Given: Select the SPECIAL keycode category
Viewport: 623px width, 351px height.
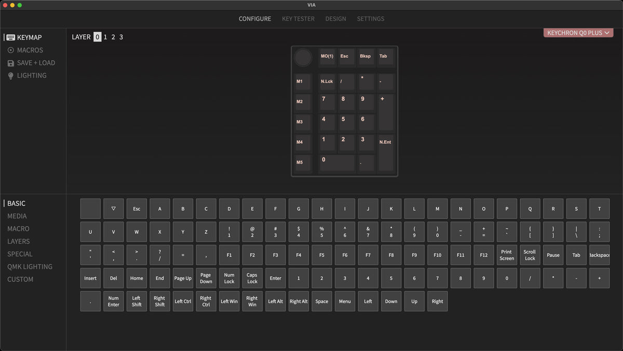Looking at the screenshot, I should pos(20,254).
